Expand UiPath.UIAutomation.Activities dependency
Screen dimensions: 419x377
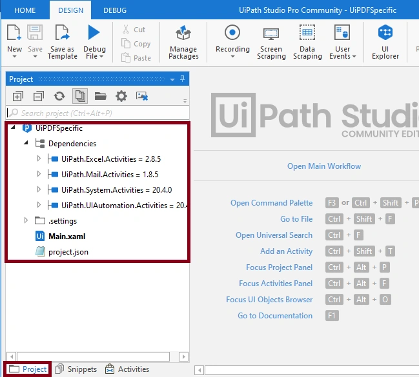pos(39,205)
